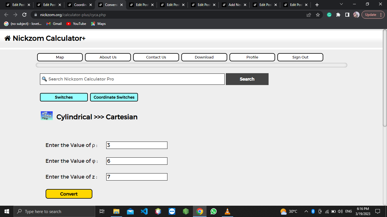This screenshot has width=387, height=217.
Task: Click the Map navigation button
Action: pos(60,57)
